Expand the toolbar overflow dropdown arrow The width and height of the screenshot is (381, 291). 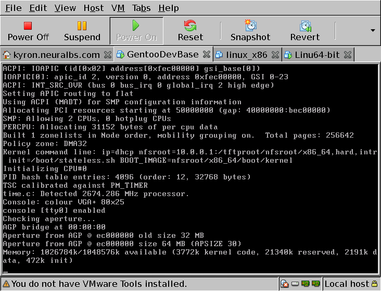373,30
